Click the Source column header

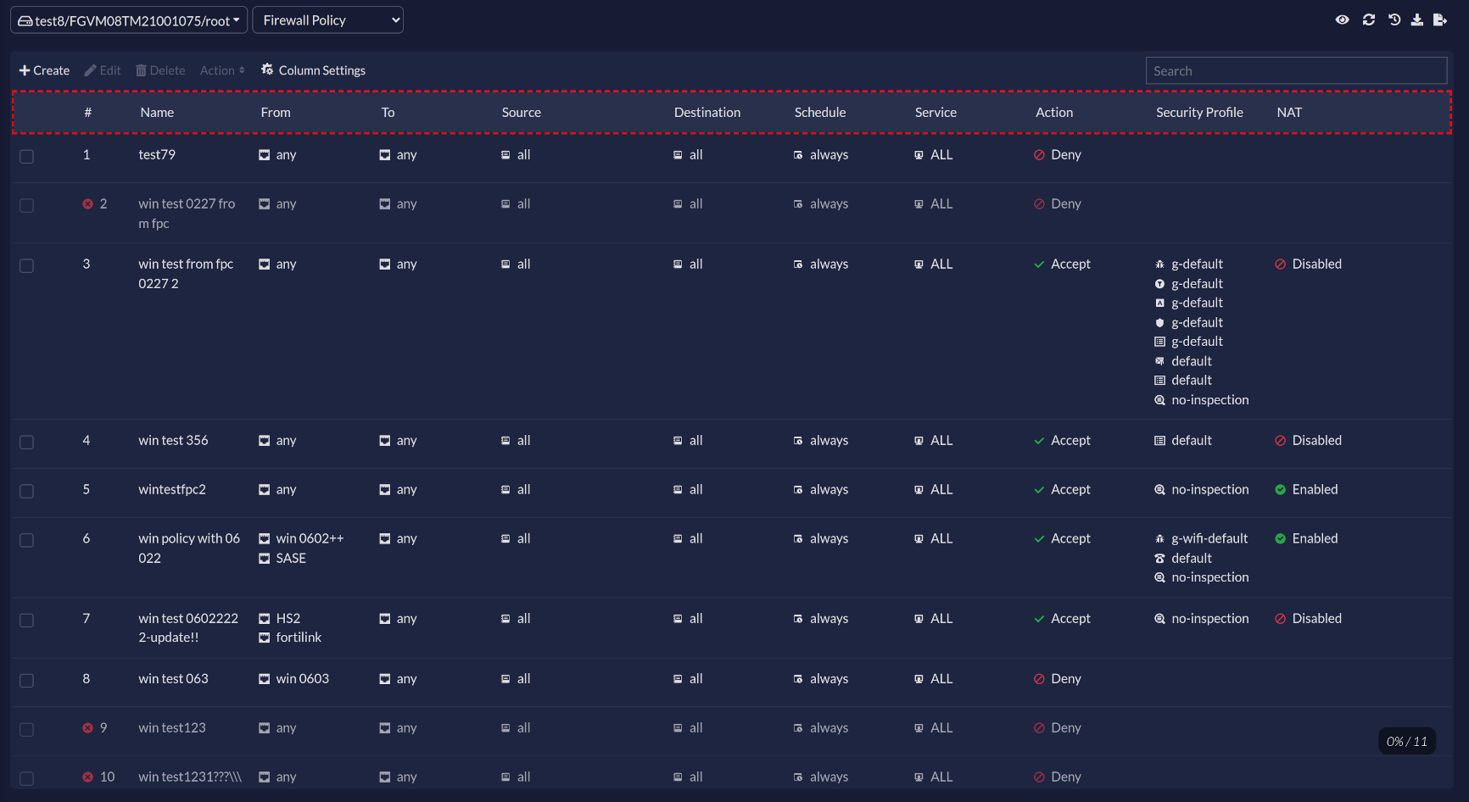(x=521, y=112)
